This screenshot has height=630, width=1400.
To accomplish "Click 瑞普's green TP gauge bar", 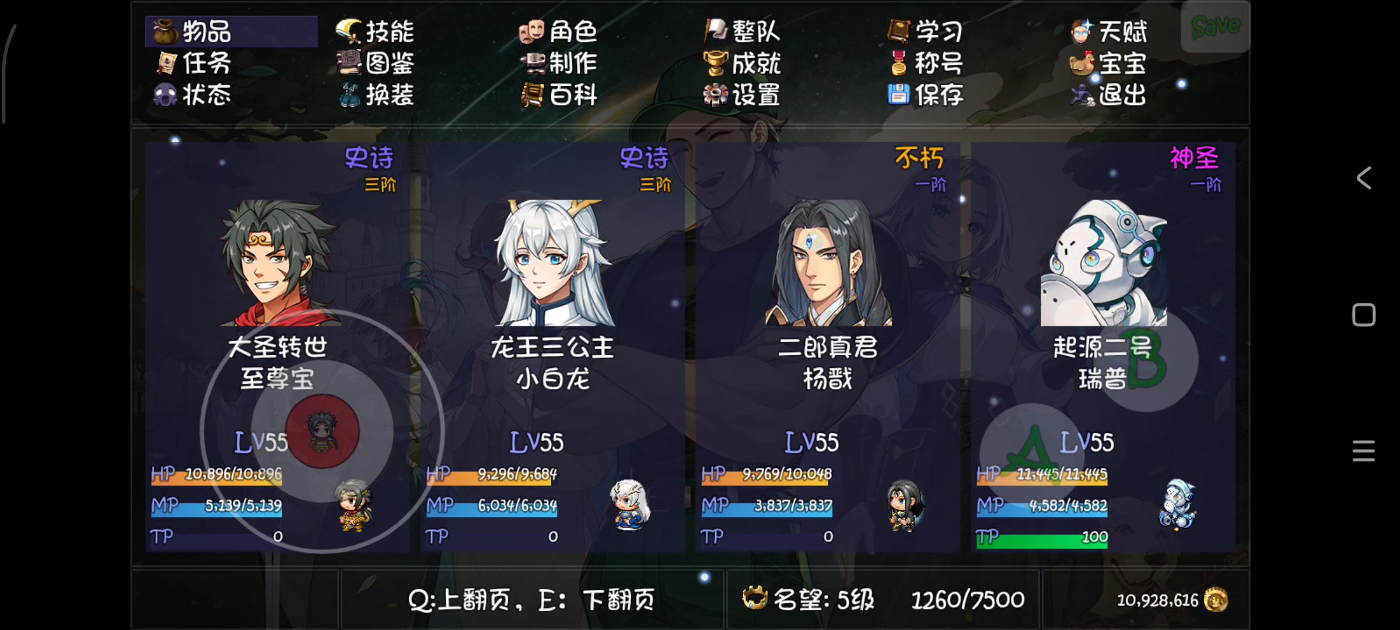I will click(1042, 537).
